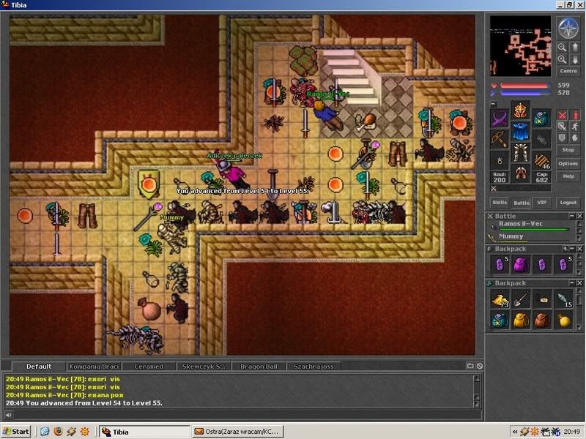The height and width of the screenshot is (439, 586).
Task: Switch to the Skewczyk S... chat tab
Action: point(204,367)
